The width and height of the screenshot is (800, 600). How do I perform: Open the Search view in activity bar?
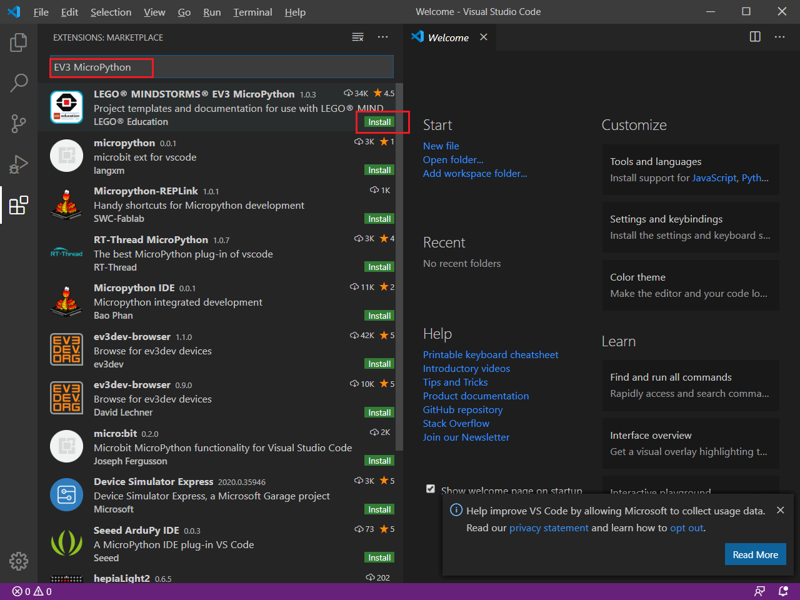point(19,82)
